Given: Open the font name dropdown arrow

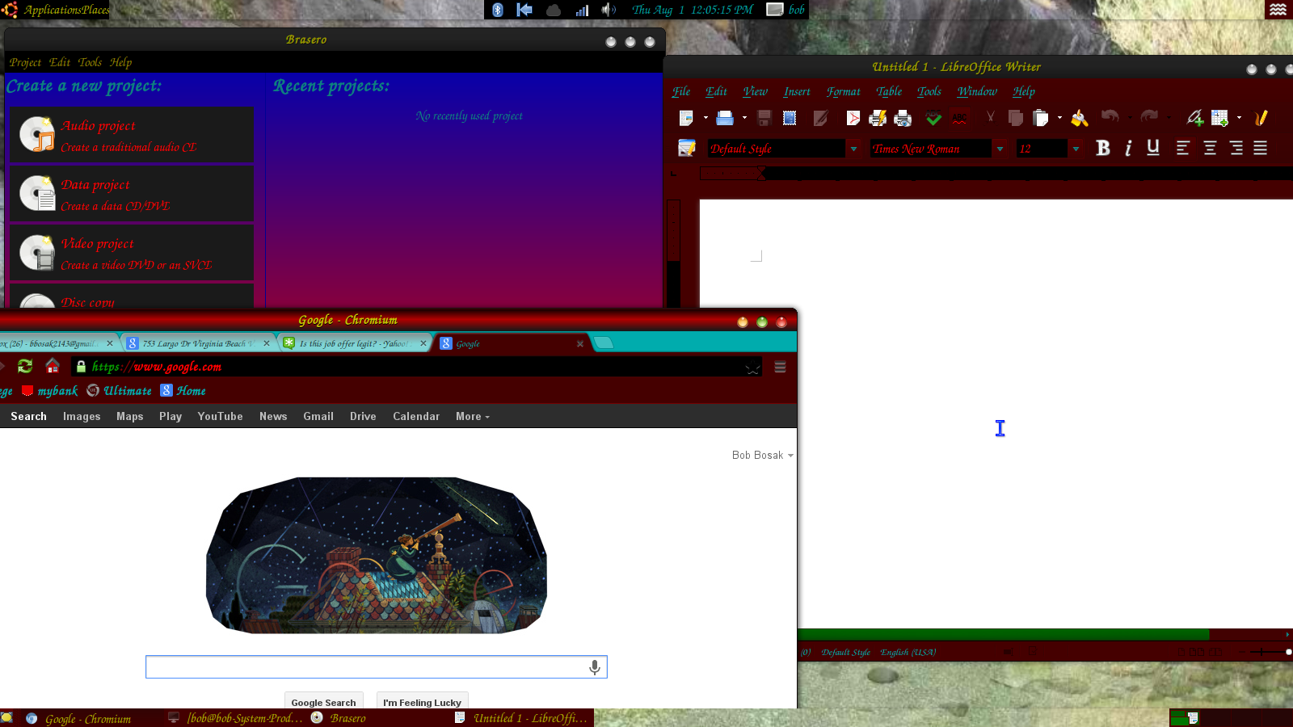Looking at the screenshot, I should (x=1000, y=149).
